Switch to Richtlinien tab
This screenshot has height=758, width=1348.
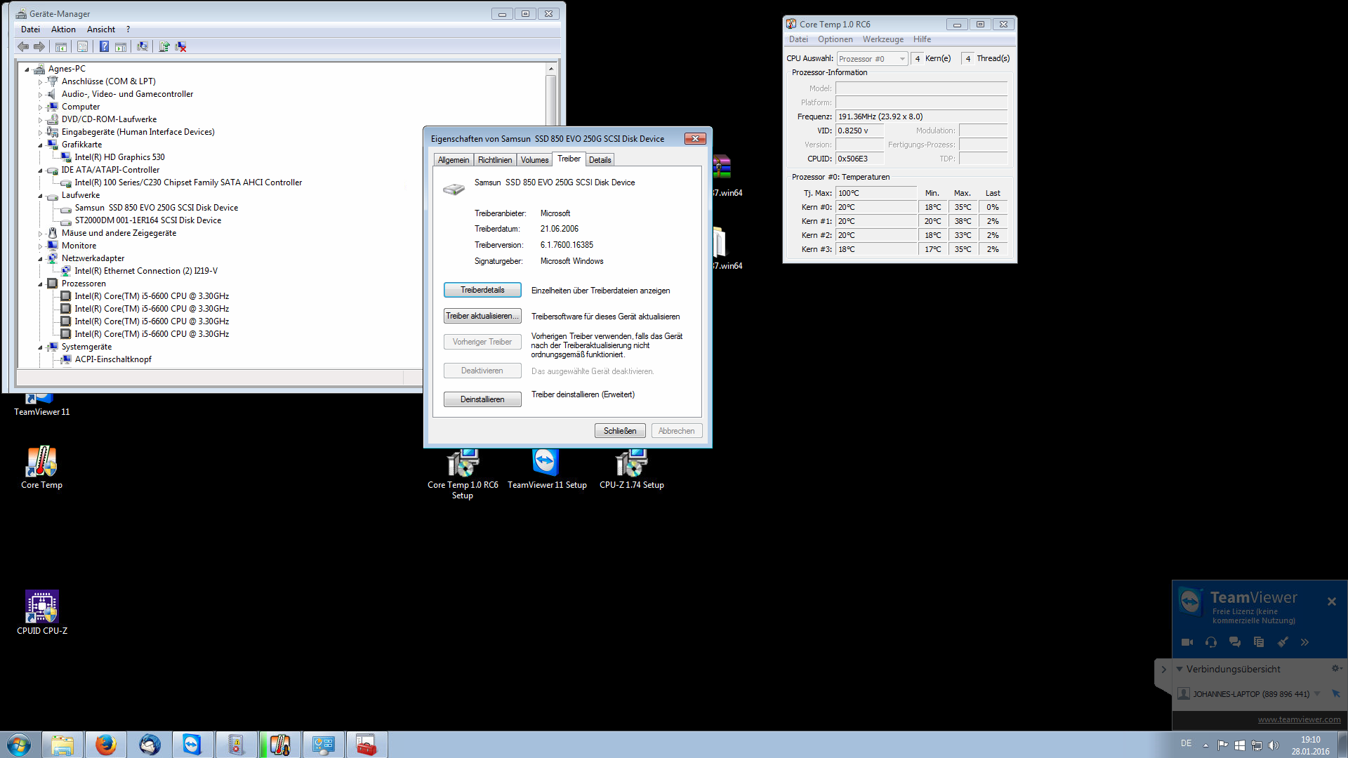tap(495, 160)
